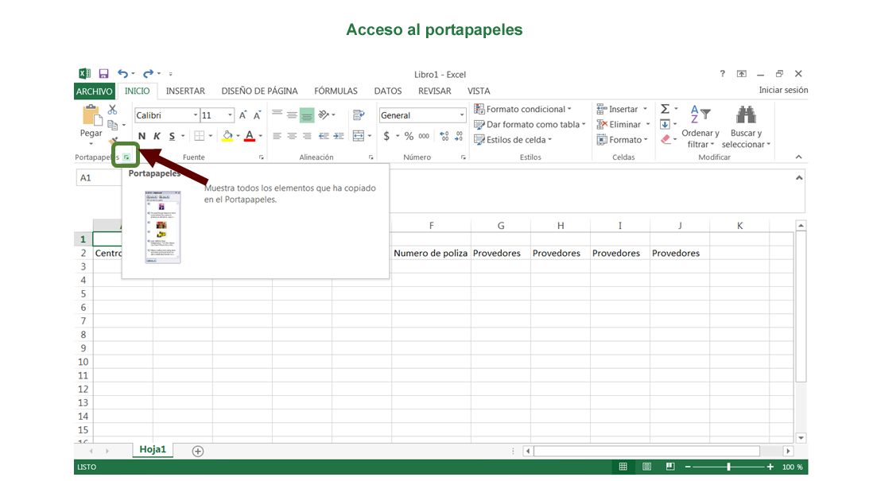Switch to Normal view in status bar
The height and width of the screenshot is (481, 873).
(x=623, y=467)
